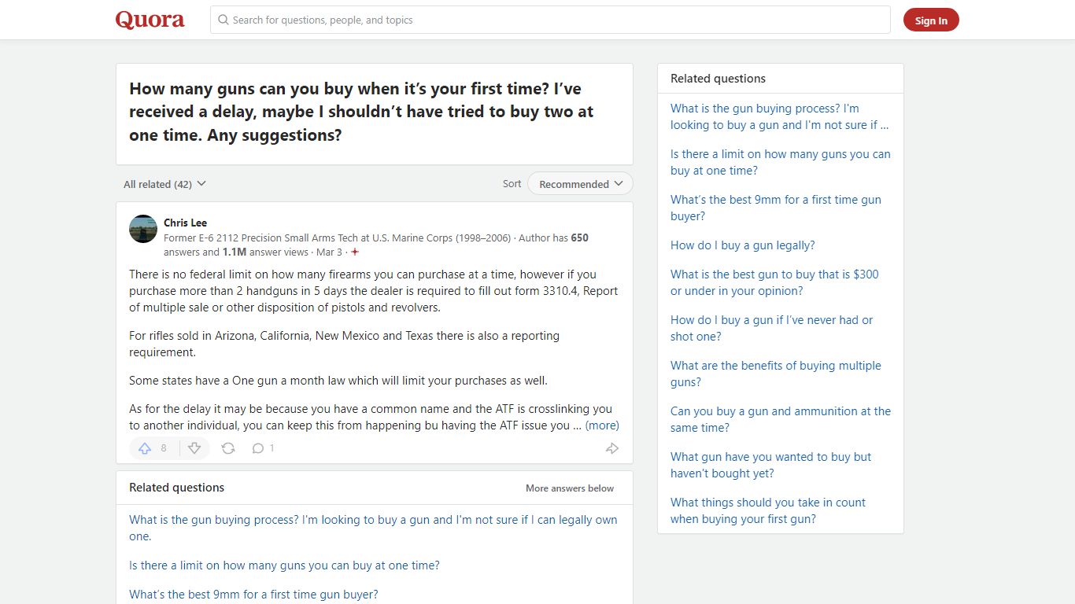Click the upvote count 8
Viewport: 1075px width, 604px height.
click(164, 448)
